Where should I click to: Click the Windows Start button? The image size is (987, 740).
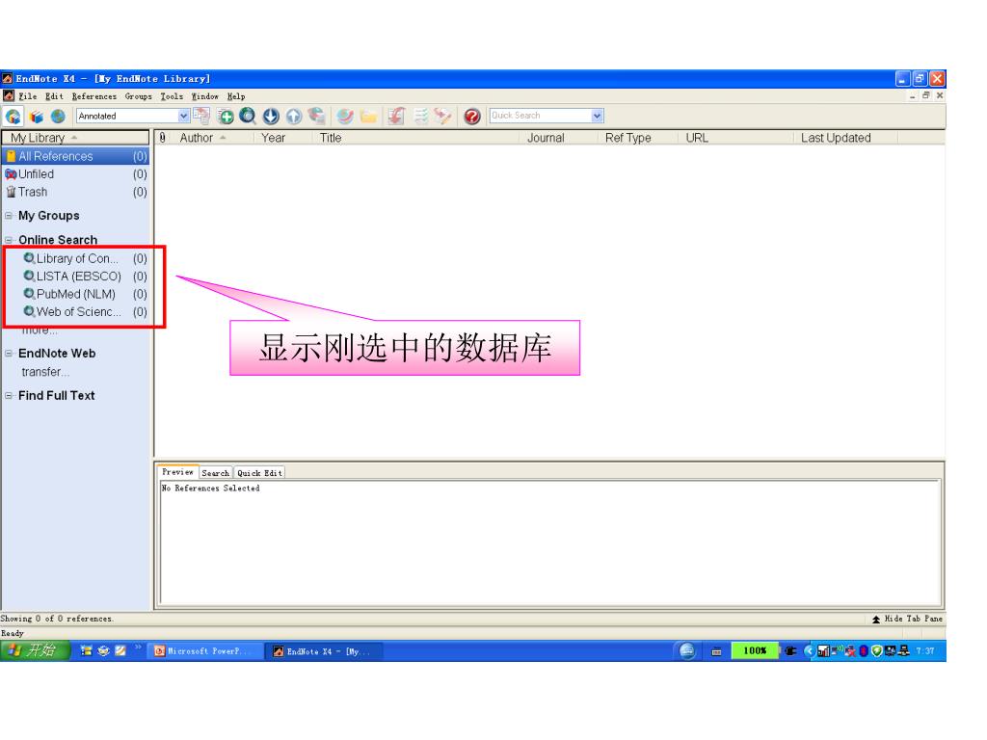pyautogui.click(x=35, y=650)
